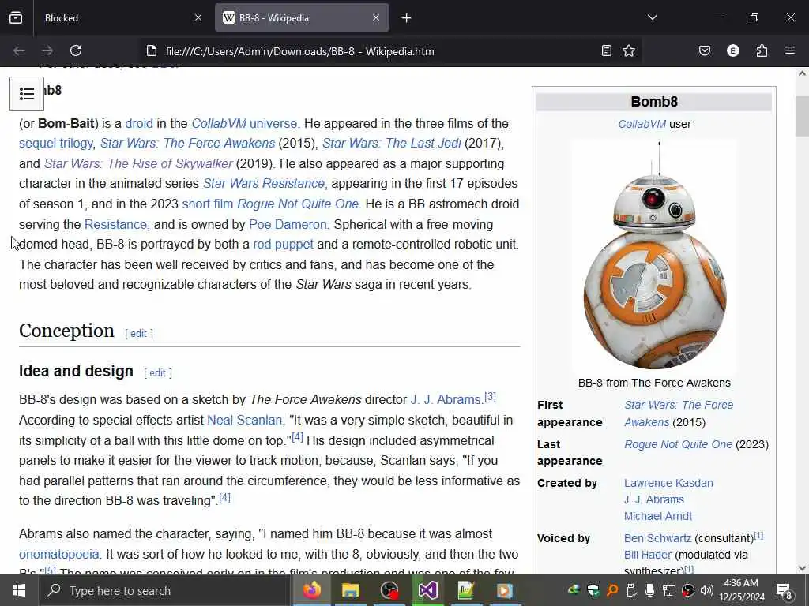Open the J. J. Abrams link in paragraph

(446, 399)
